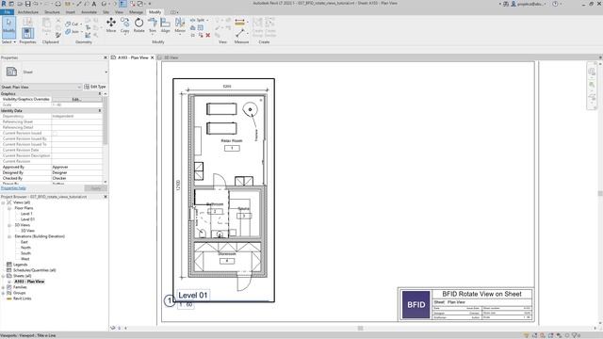Select the East elevation in browser

coord(24,242)
